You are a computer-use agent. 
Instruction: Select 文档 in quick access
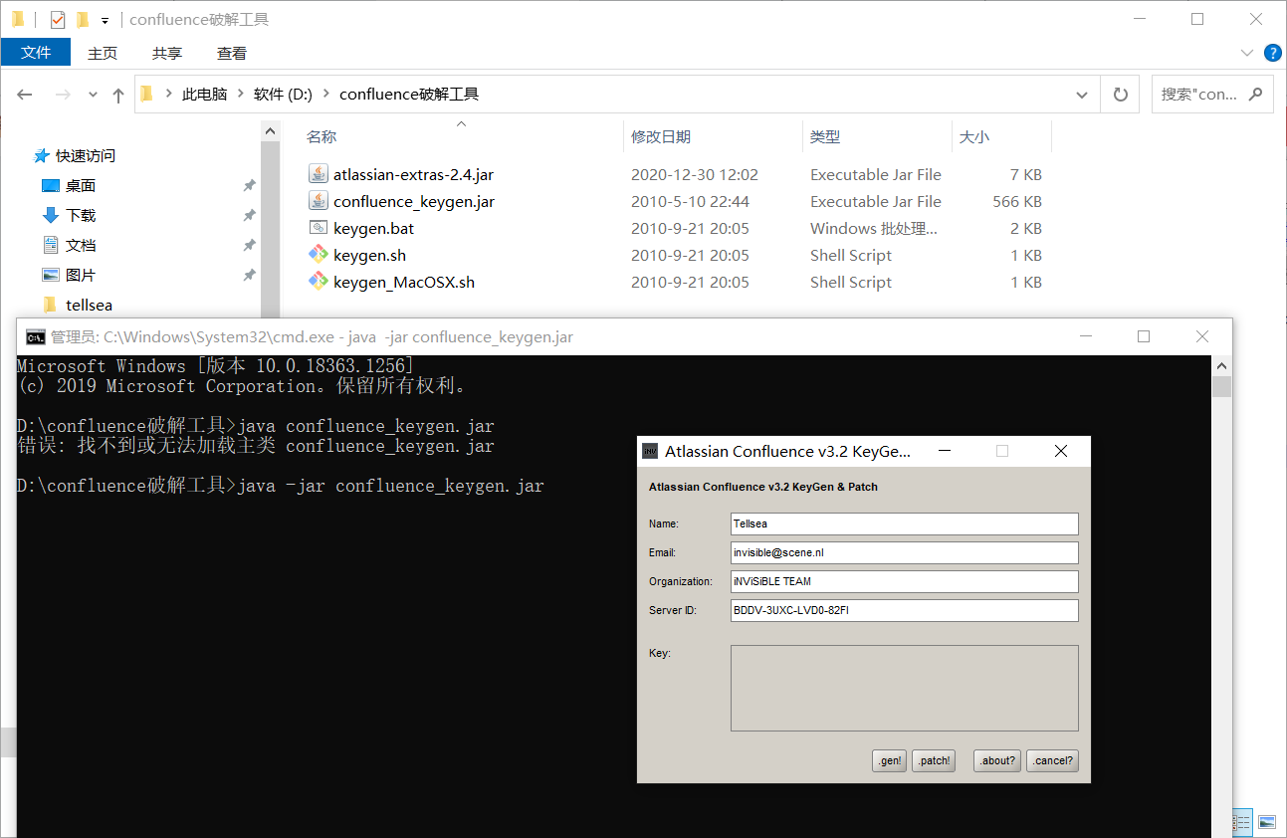(x=81, y=245)
